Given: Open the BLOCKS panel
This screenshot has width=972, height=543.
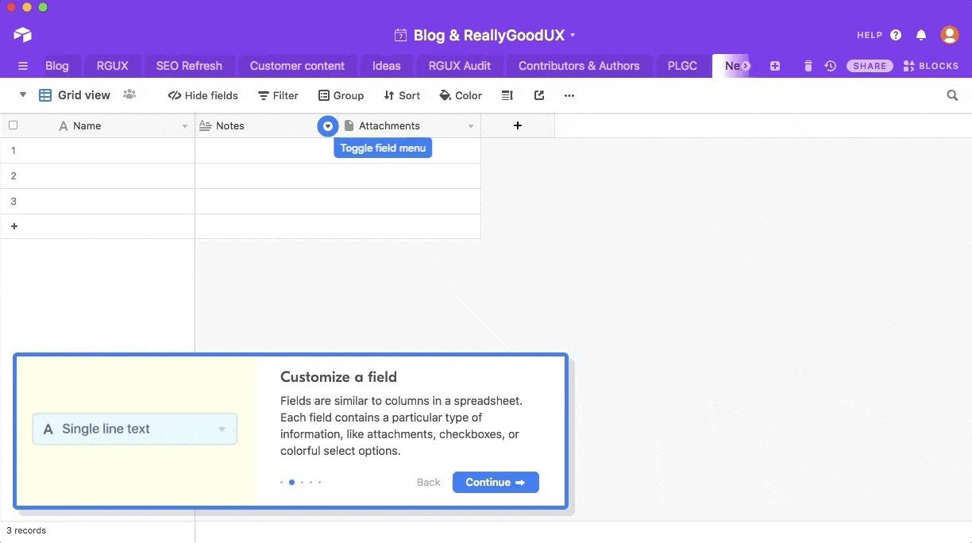Looking at the screenshot, I should [x=931, y=66].
